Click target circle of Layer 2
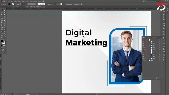Screen dimensions: 169x95 pyautogui.click(x=159, y=40)
